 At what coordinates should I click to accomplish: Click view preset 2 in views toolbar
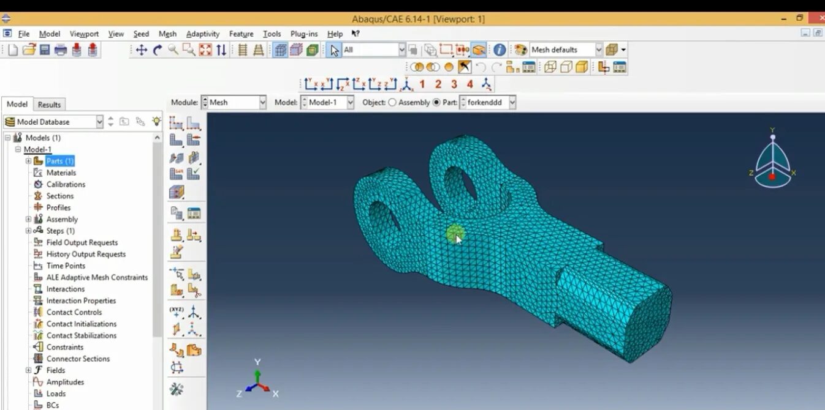pos(437,84)
